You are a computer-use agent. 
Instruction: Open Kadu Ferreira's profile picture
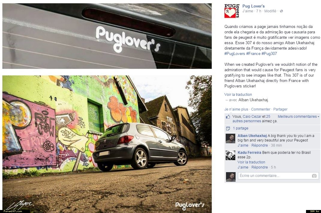(230, 155)
